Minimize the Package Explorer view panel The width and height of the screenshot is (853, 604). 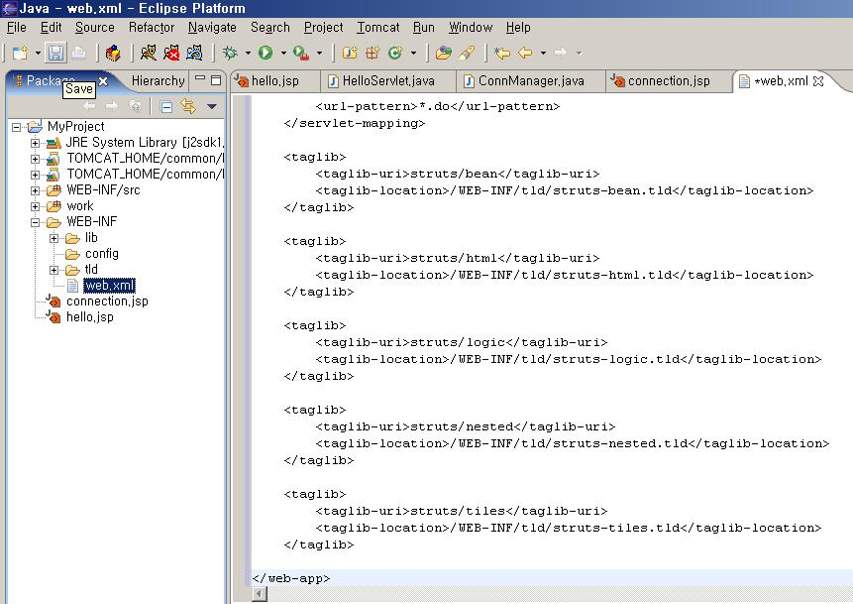(200, 80)
